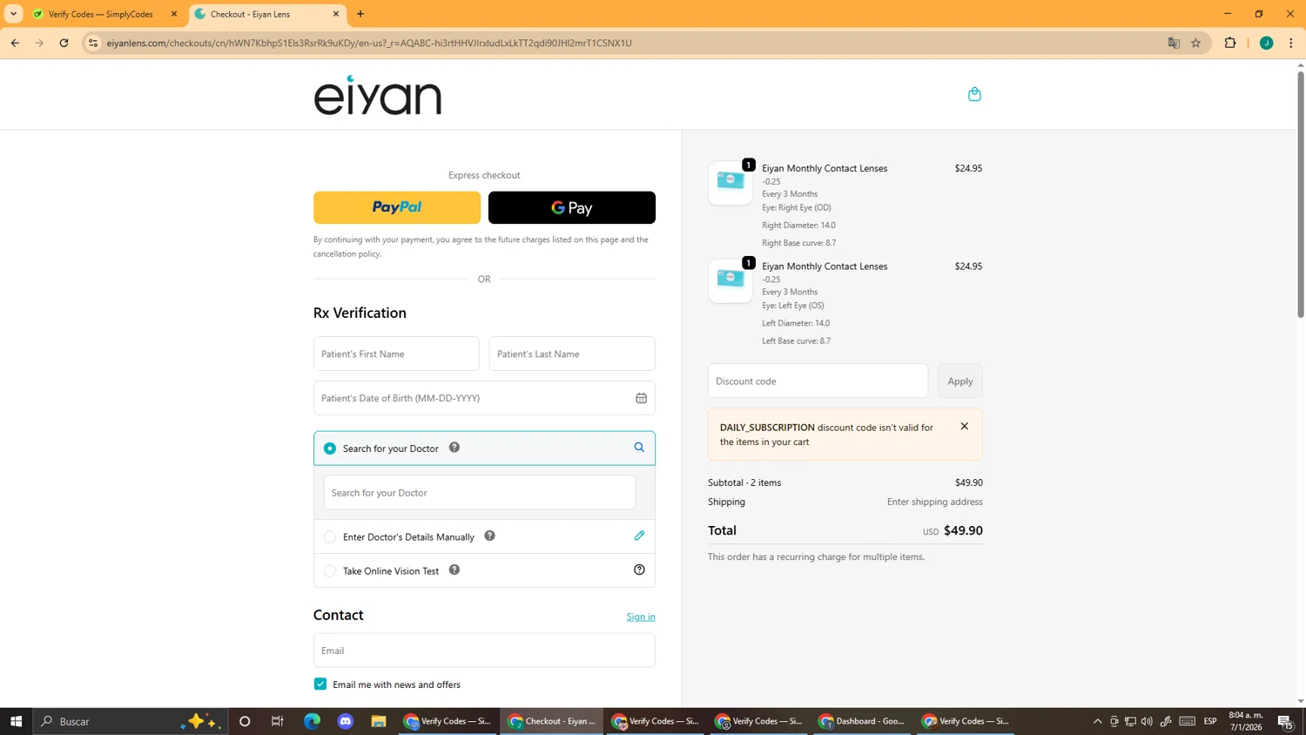
Task: Click the Windows taskbar Buscar search box
Action: click(131, 721)
